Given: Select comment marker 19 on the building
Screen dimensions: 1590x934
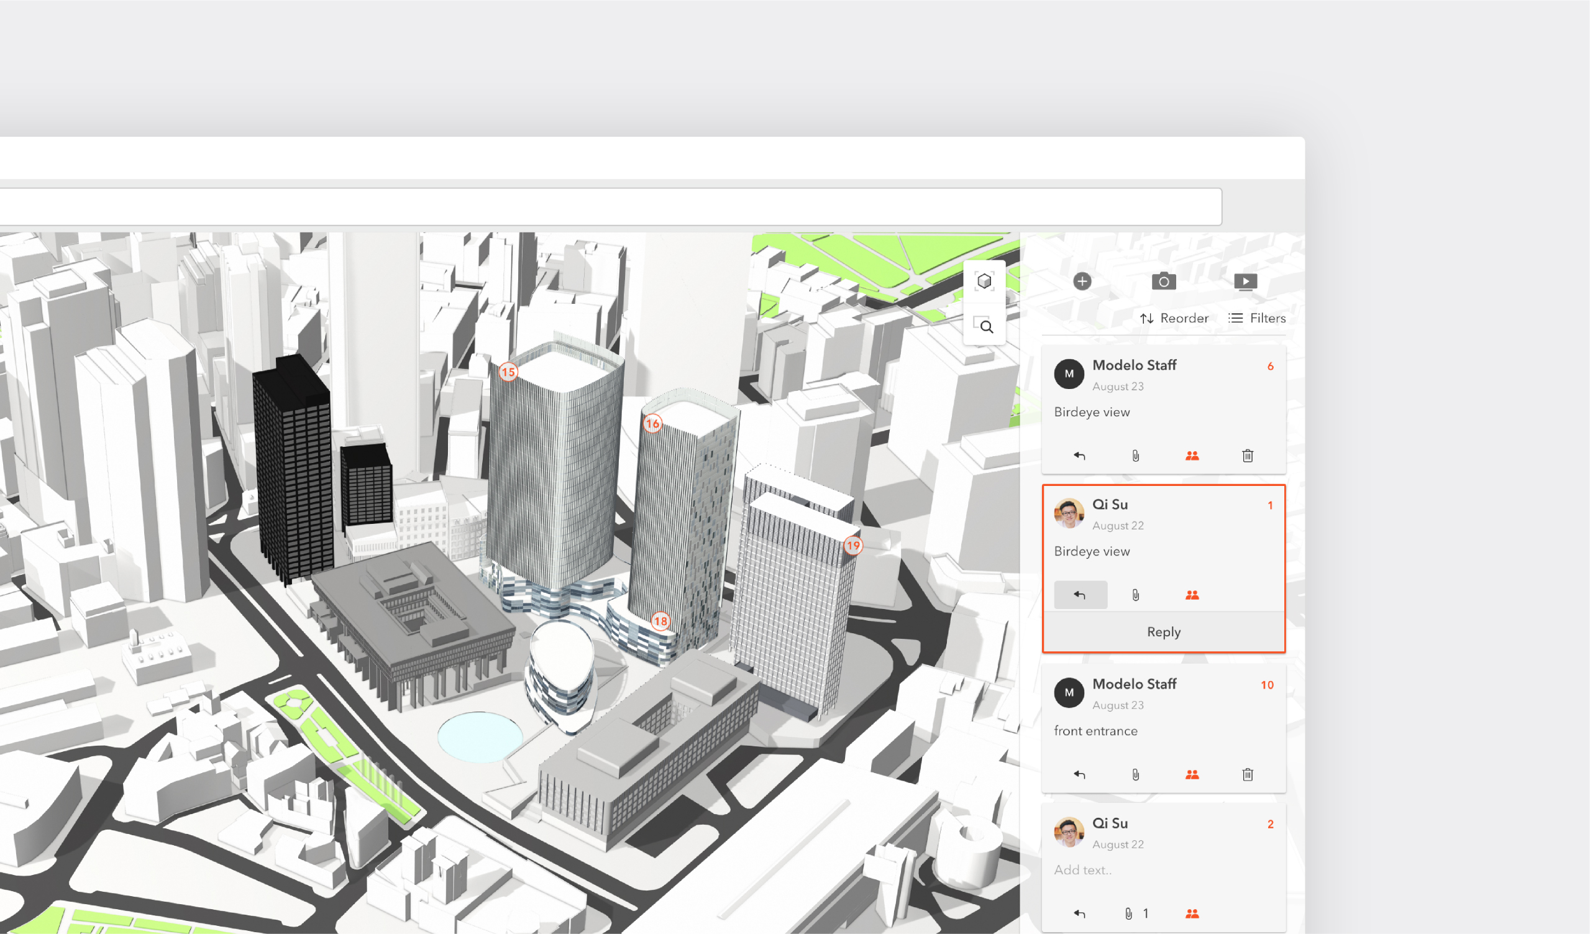Looking at the screenshot, I should click(x=852, y=545).
